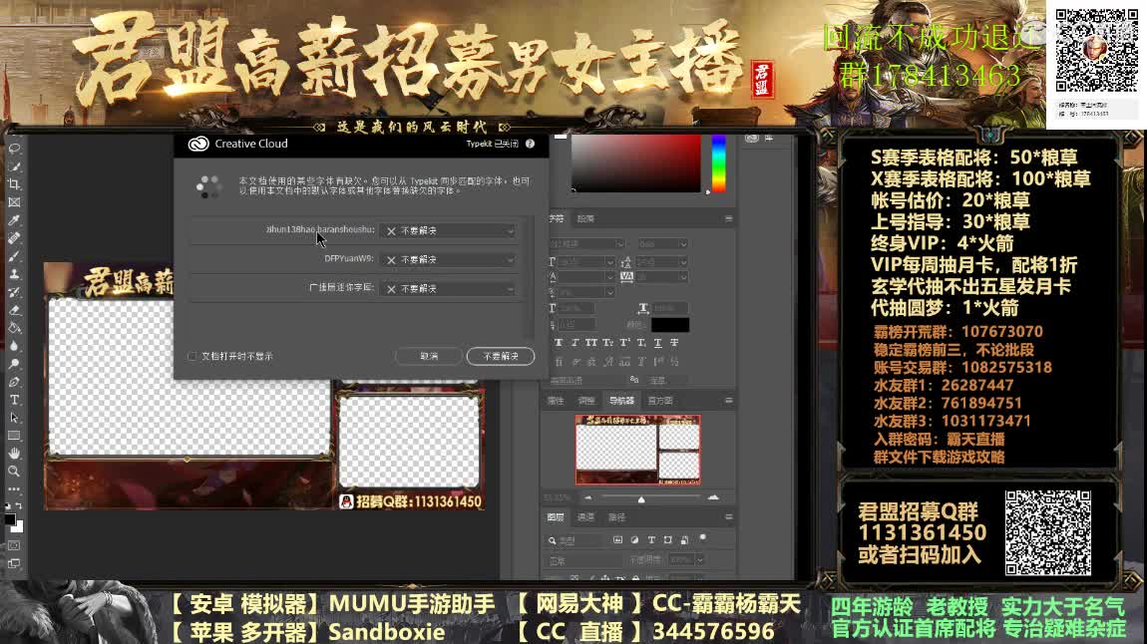Select the Rectangle shape tool
Screen dimensions: 1147x644
[15, 435]
